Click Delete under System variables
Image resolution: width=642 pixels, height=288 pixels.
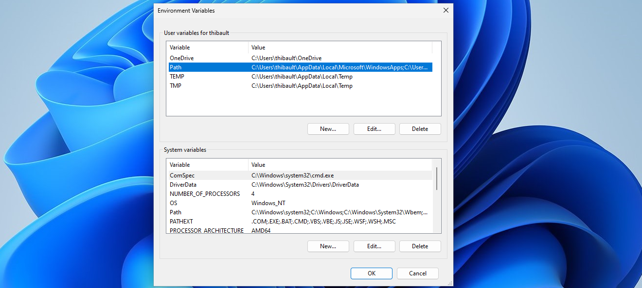420,246
